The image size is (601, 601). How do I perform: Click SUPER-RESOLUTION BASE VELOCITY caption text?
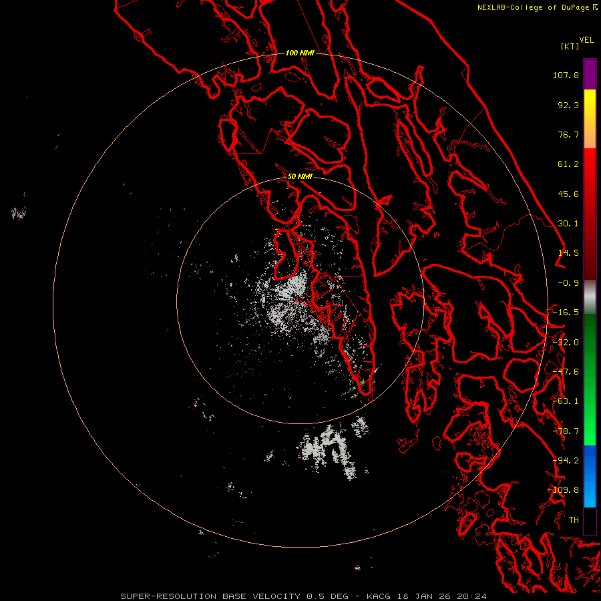[210, 596]
